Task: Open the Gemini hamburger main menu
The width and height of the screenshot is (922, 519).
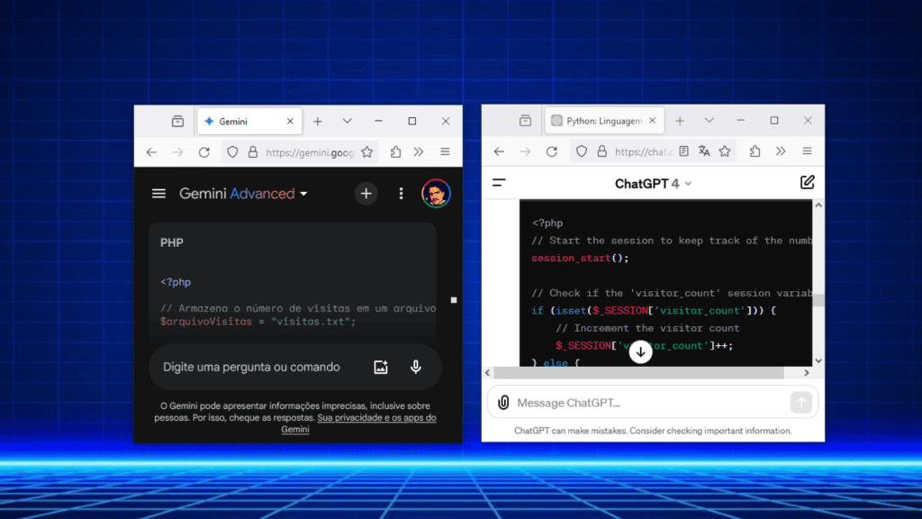Action: click(x=159, y=194)
